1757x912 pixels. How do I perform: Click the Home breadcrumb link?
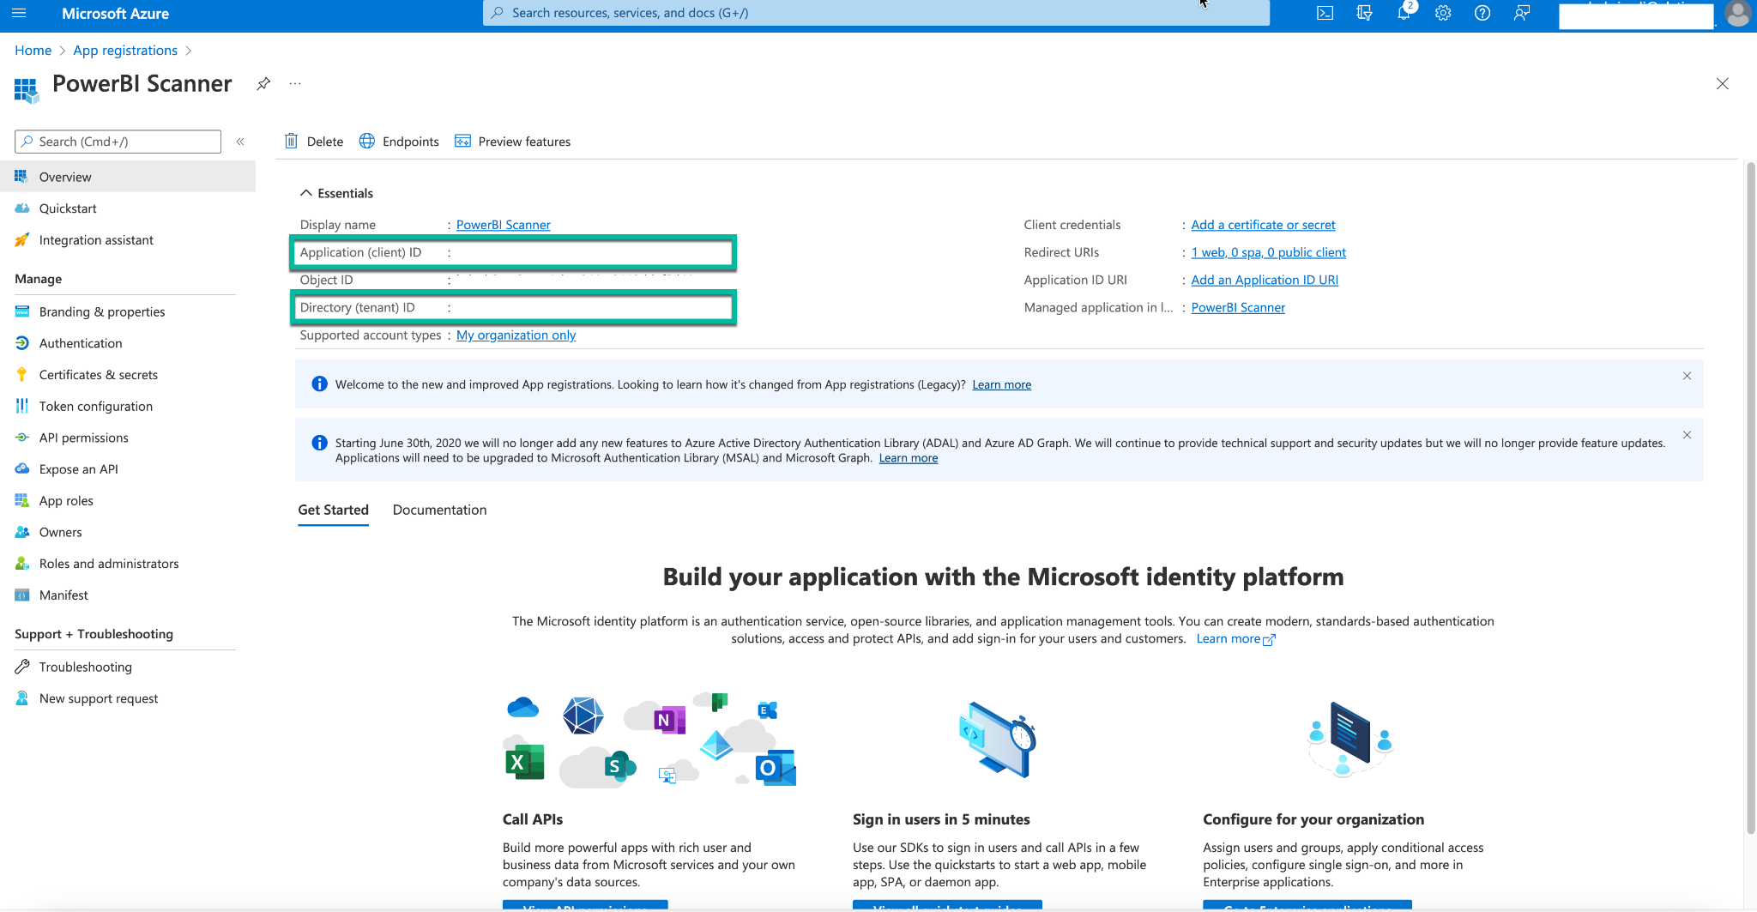pyautogui.click(x=33, y=51)
